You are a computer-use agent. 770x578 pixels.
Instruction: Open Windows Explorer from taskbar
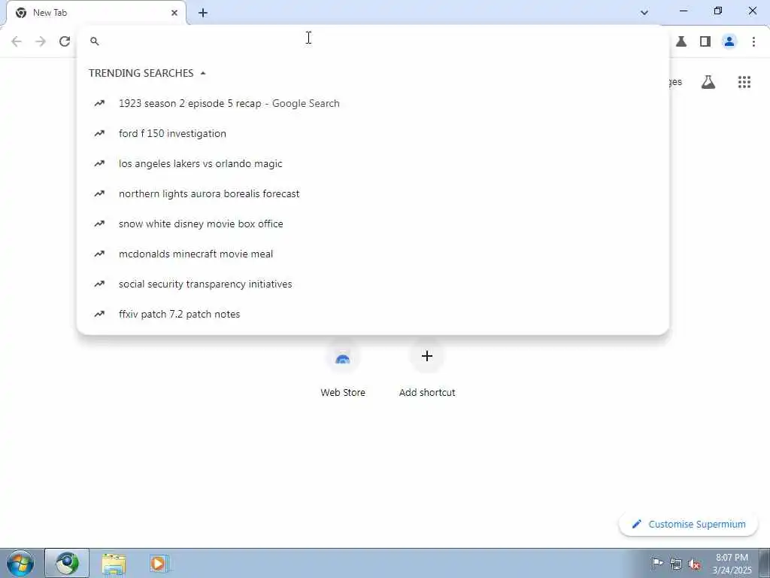tap(114, 564)
